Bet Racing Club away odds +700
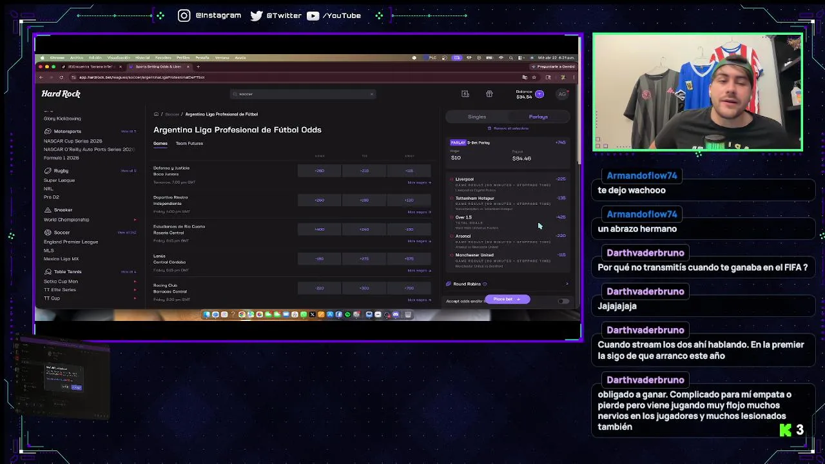The image size is (825, 464). point(409,288)
